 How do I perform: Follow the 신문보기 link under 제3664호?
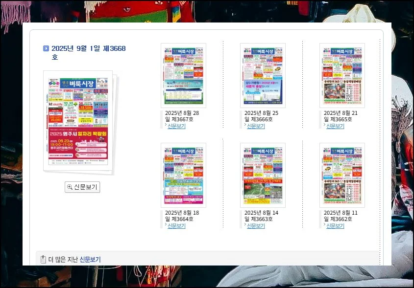176,226
